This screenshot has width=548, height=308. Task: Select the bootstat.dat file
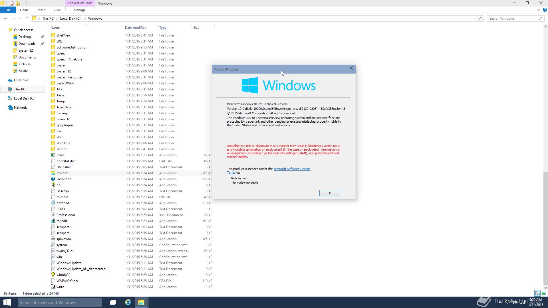(x=66, y=161)
